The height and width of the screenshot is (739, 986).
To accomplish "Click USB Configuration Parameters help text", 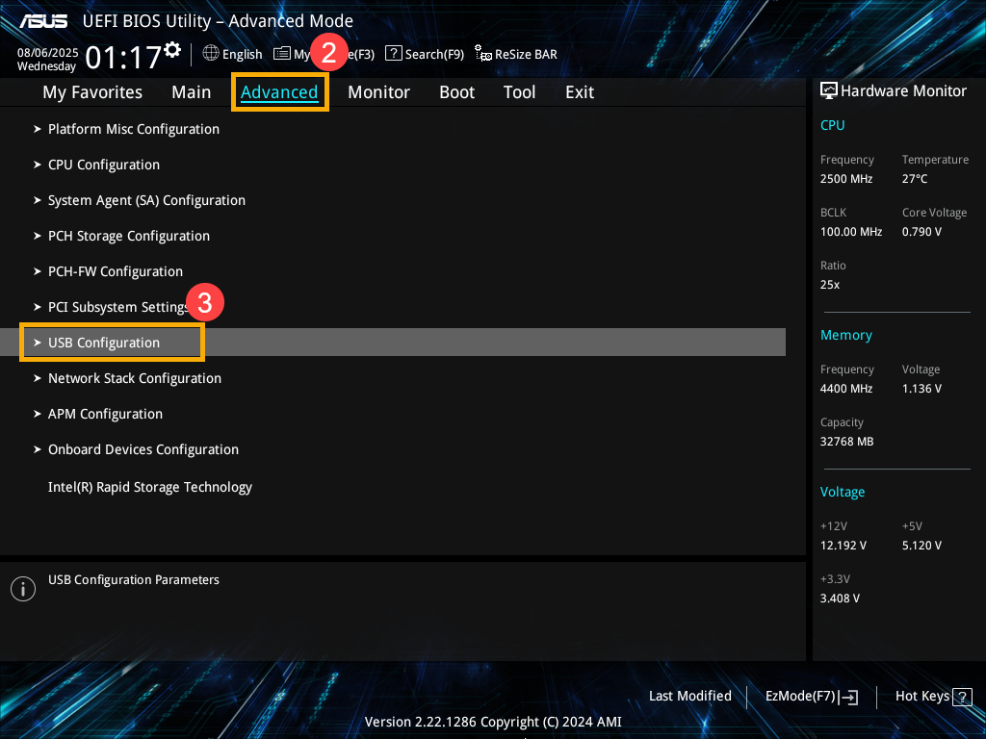I will click(x=133, y=580).
